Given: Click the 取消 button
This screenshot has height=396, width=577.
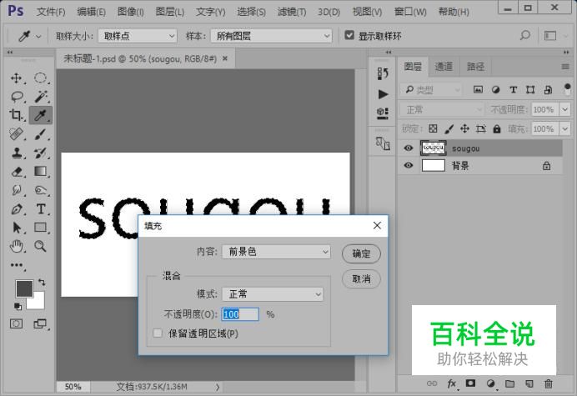Looking at the screenshot, I should tap(361, 279).
